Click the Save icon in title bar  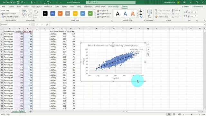pyautogui.click(x=18, y=2)
